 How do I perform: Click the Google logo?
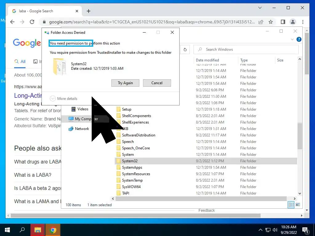pyautogui.click(x=27, y=43)
